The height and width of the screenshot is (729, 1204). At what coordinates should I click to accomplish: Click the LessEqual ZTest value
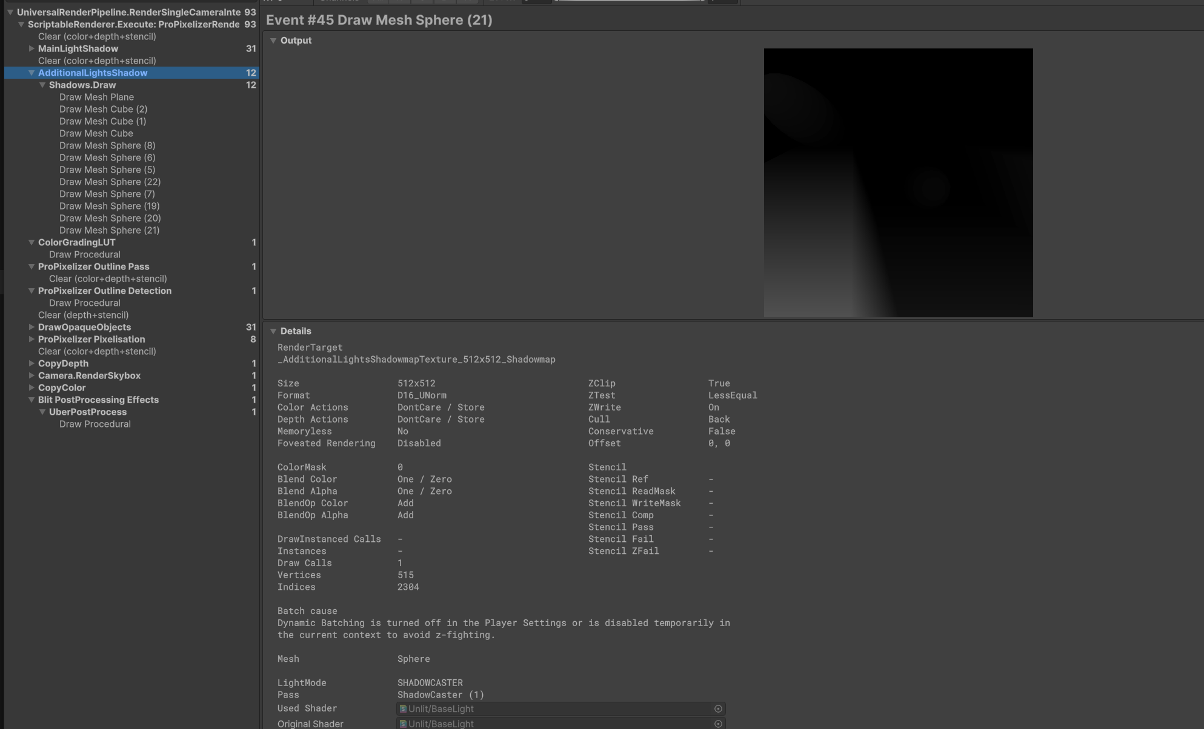click(x=733, y=395)
